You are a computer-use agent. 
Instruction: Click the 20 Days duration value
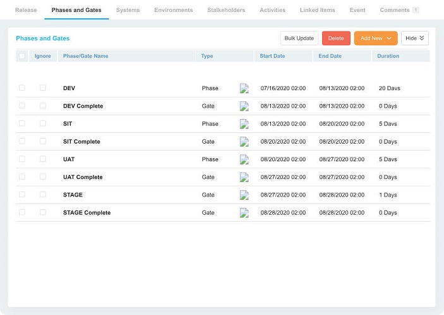point(389,88)
